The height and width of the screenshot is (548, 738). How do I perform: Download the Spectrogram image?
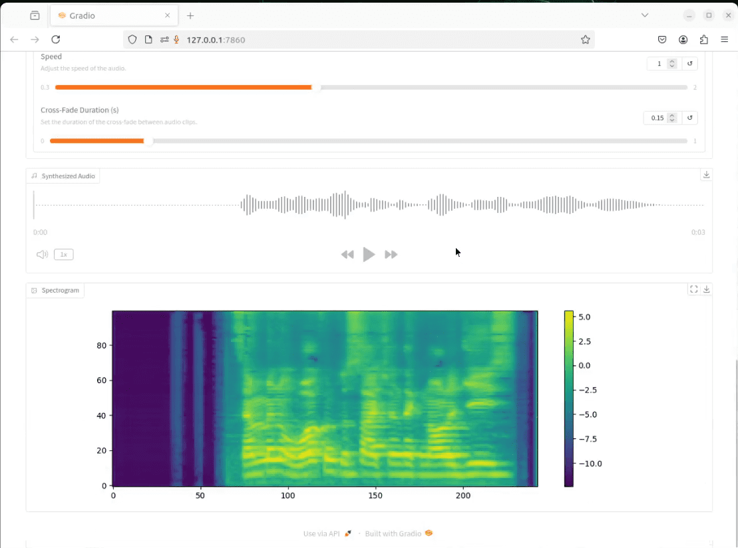click(x=706, y=289)
